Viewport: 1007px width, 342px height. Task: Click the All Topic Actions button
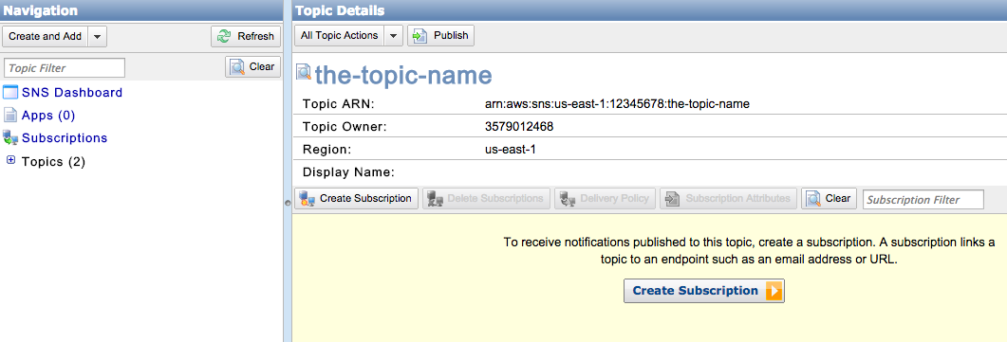click(339, 35)
